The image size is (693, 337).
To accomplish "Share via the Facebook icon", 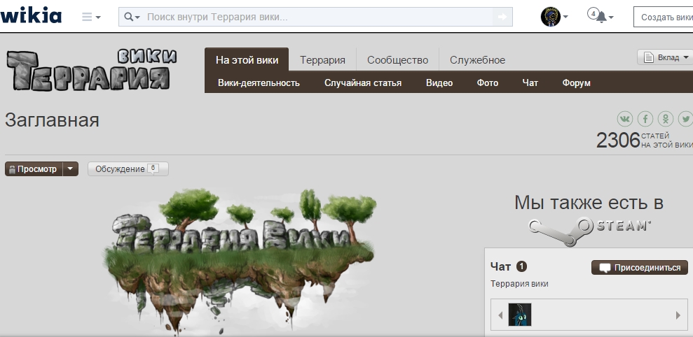I will coord(645,119).
